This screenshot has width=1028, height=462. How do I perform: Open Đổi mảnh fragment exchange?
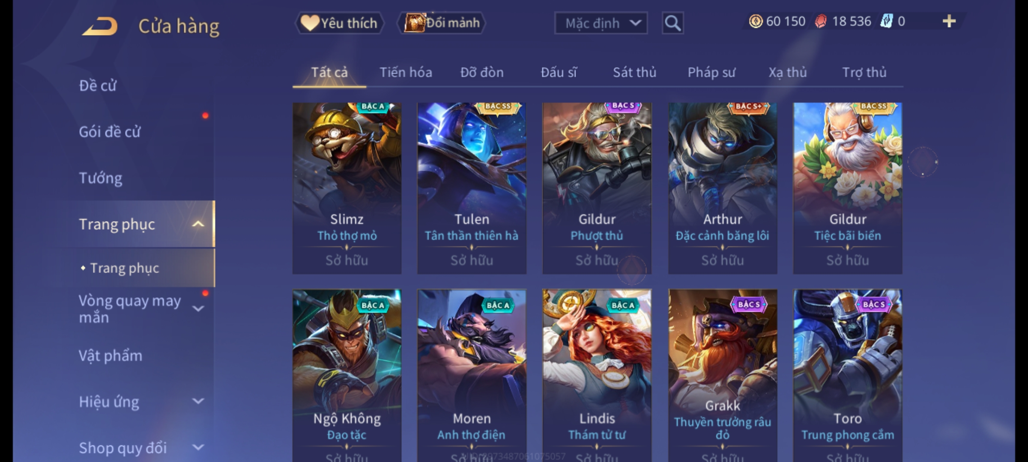442,23
